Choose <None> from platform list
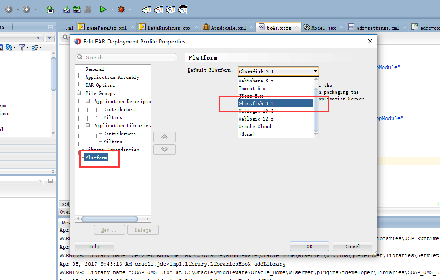This screenshot has height=280, width=440. tap(275, 134)
